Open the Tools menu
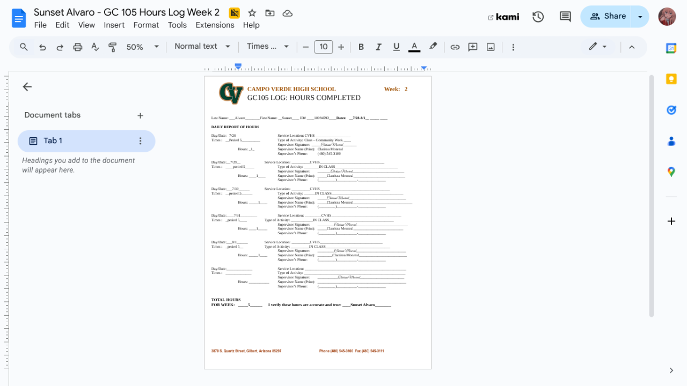The width and height of the screenshot is (687, 386). pos(177,25)
